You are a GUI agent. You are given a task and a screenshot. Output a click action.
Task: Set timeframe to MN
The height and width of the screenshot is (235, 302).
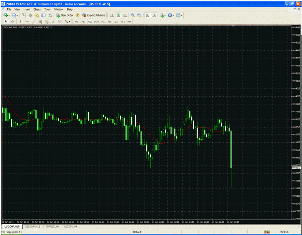point(129,22)
